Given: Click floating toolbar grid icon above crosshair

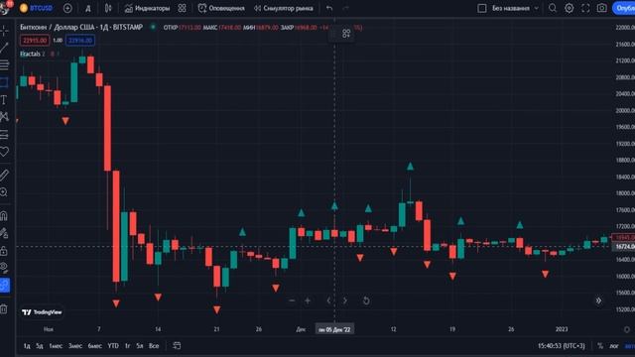Looking at the screenshot, I should 346,33.
